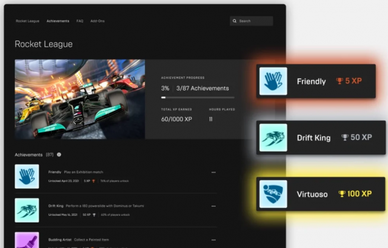
Task: Click 'Unlocked April 23, 2021' text
Action: 64,181
